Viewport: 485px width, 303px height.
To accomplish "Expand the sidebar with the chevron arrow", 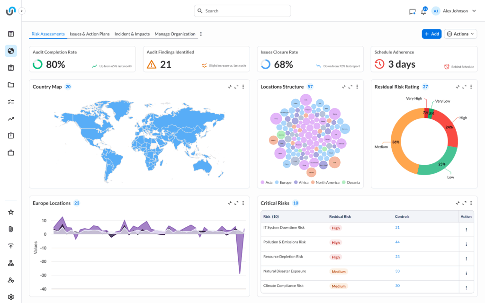I will pos(22,11).
